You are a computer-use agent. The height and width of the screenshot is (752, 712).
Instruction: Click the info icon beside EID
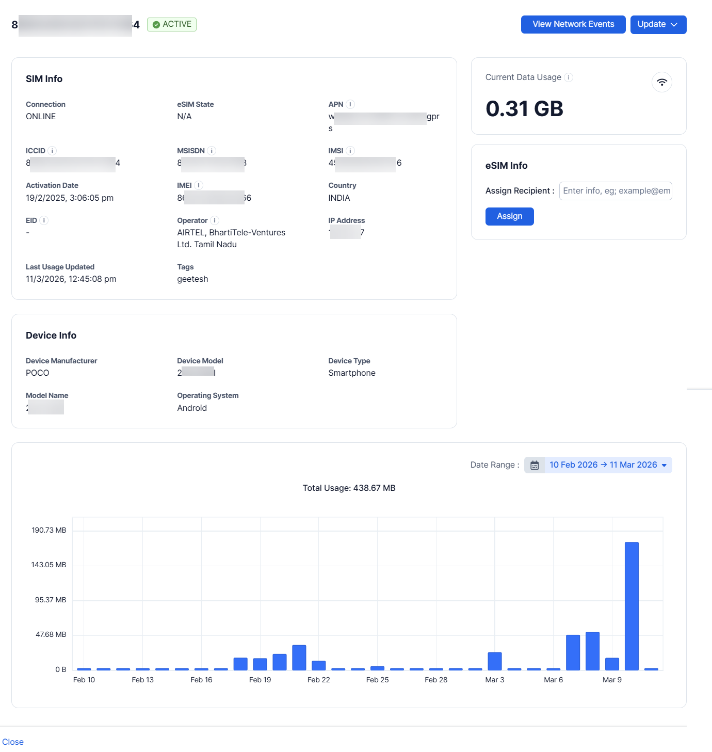(x=44, y=220)
